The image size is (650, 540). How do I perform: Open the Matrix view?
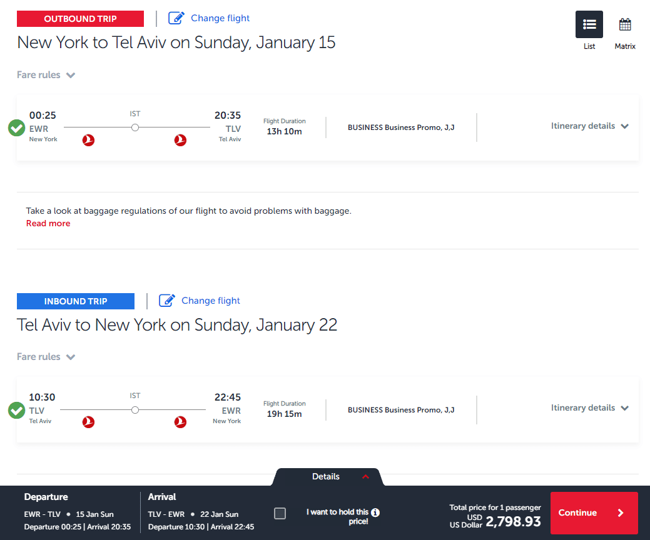point(624,24)
